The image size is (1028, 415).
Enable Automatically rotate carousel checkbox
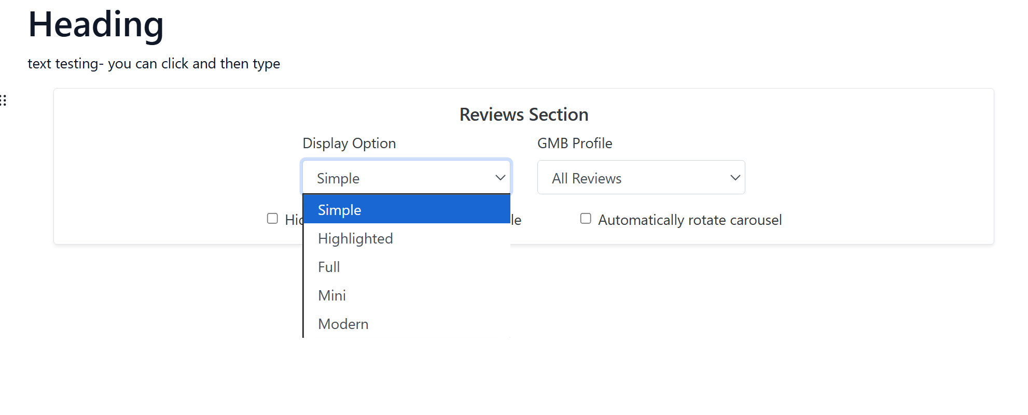[586, 219]
